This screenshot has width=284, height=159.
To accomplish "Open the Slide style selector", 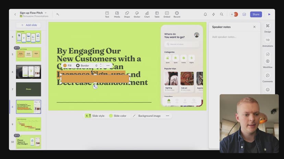I will point(95,116).
